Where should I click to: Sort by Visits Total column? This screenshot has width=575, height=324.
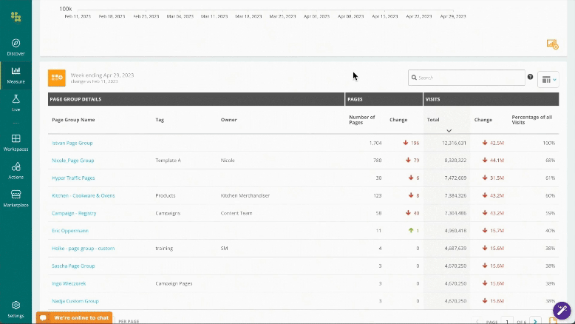[x=433, y=120]
